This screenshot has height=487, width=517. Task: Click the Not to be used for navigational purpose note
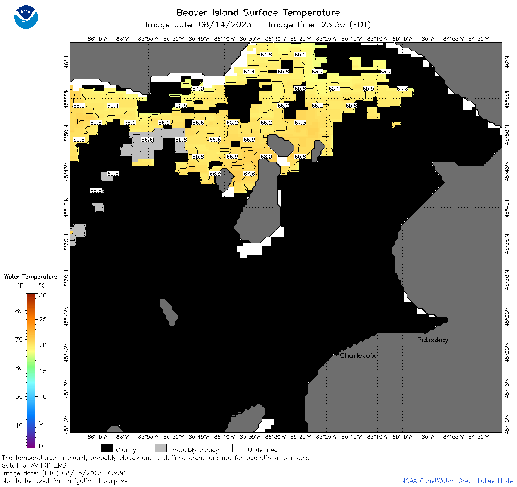(x=65, y=481)
